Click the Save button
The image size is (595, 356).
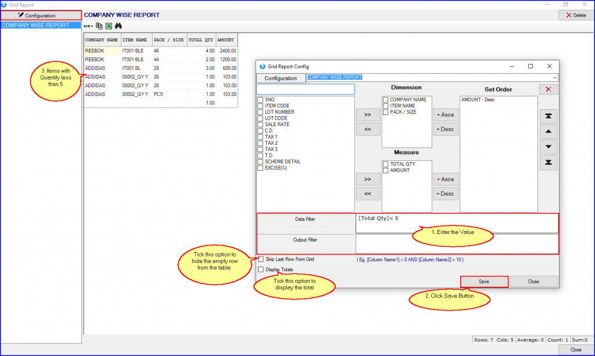pos(484,282)
